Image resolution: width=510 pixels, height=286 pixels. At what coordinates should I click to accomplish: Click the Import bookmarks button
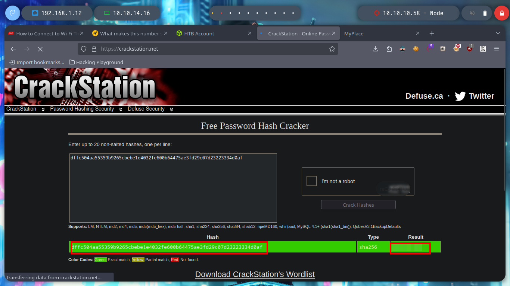[x=37, y=62]
